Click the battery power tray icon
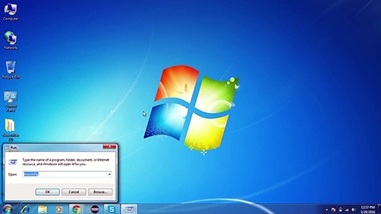381x214 pixels. coord(341,210)
